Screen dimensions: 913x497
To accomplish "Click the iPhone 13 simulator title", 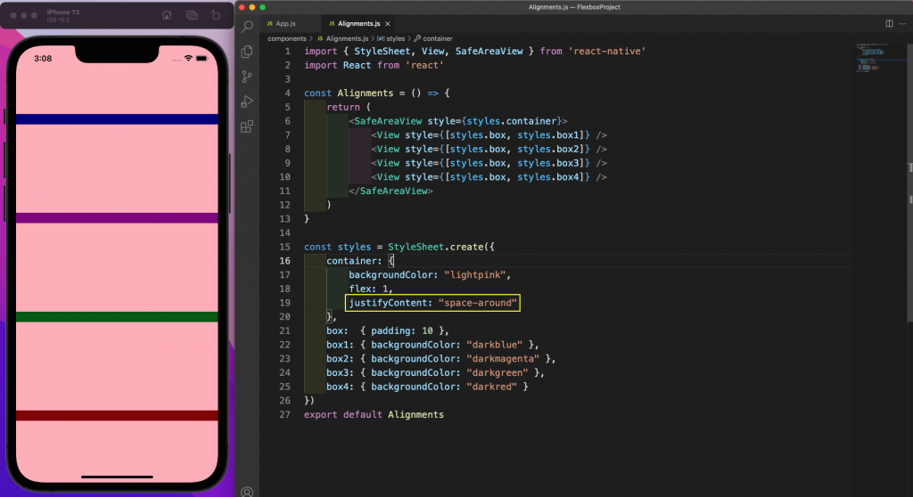I will point(63,12).
